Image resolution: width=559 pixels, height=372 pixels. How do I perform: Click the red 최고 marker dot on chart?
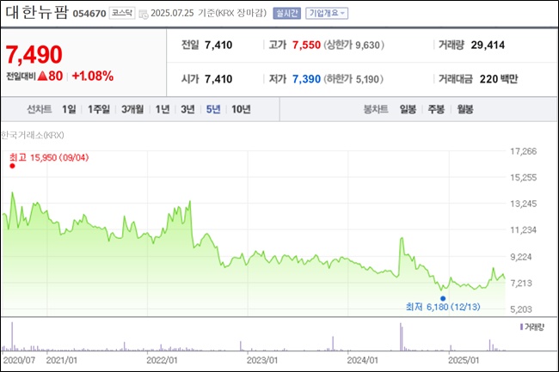(13, 166)
